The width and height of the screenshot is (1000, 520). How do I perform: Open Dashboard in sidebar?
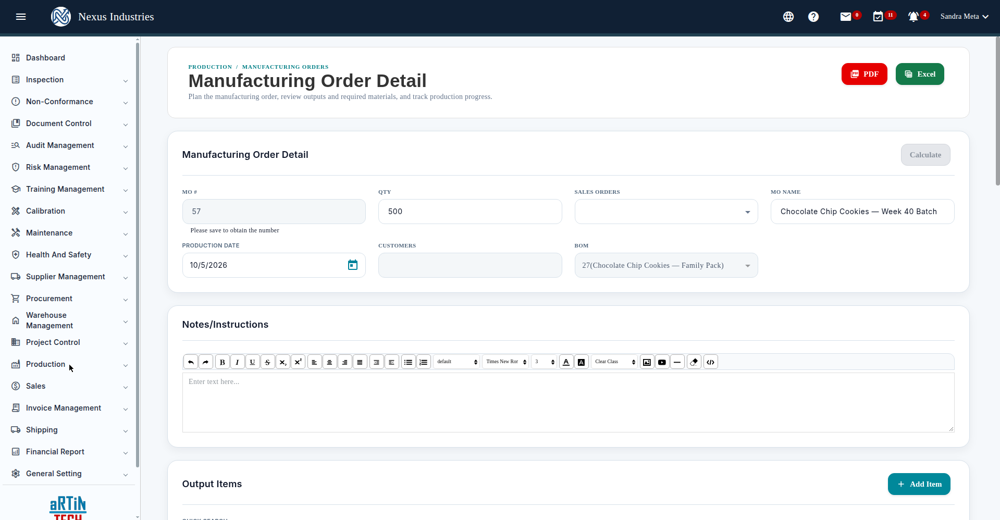(x=69, y=58)
